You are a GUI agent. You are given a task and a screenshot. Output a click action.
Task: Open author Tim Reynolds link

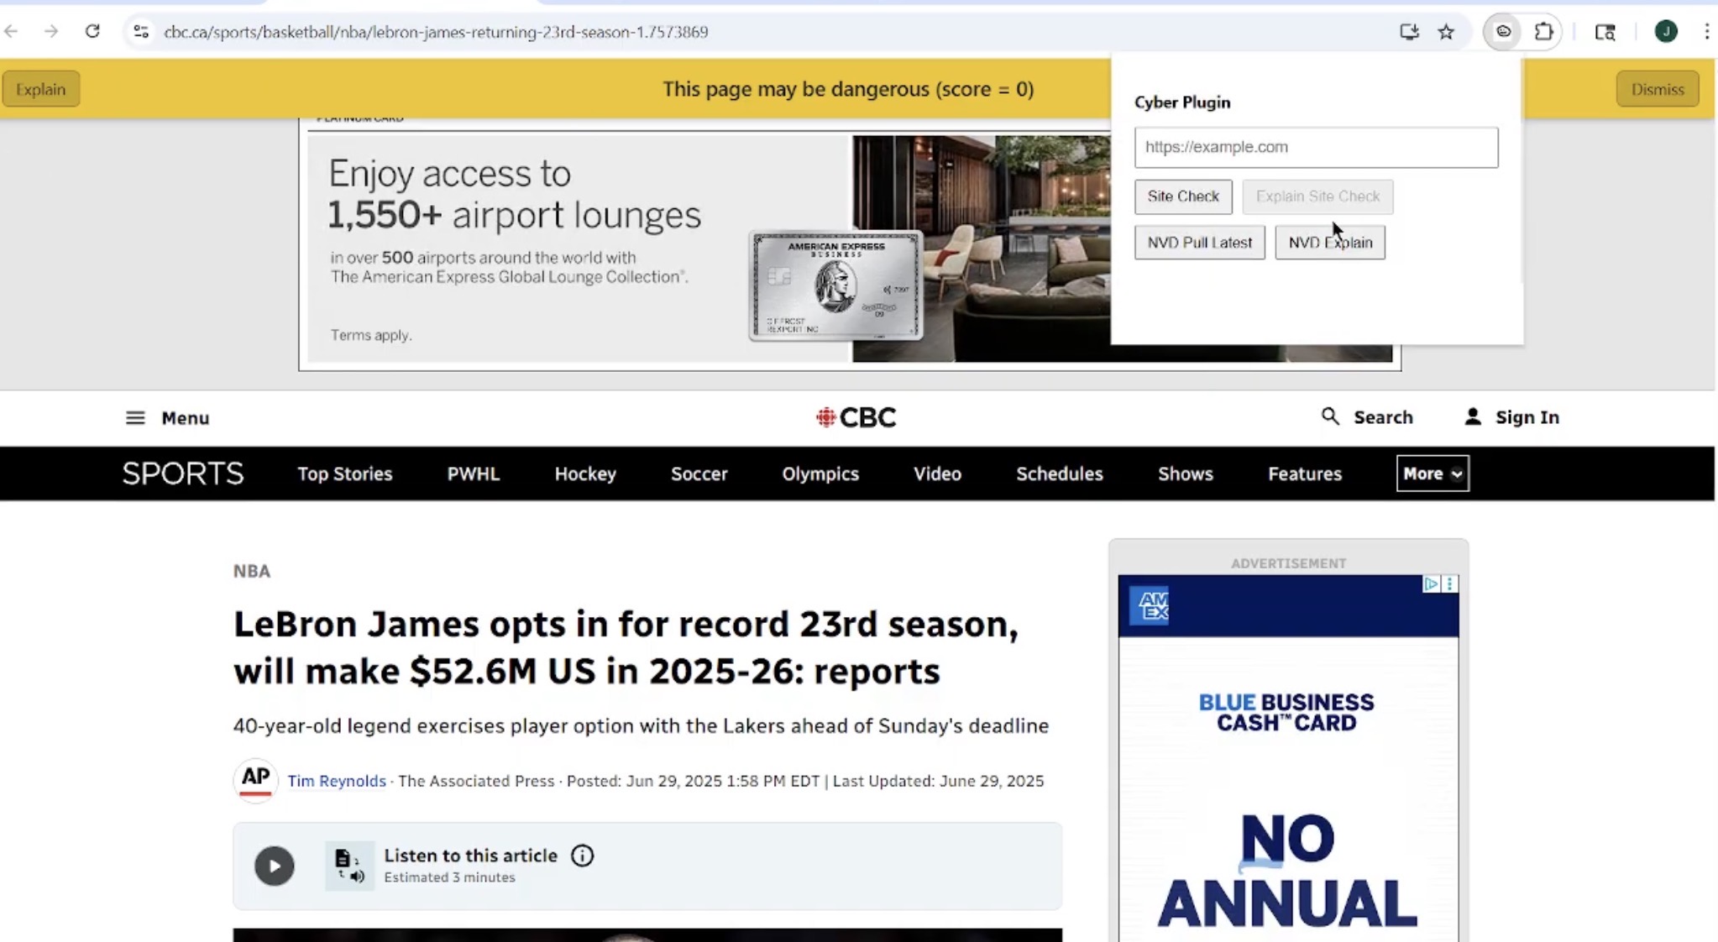[x=337, y=781]
